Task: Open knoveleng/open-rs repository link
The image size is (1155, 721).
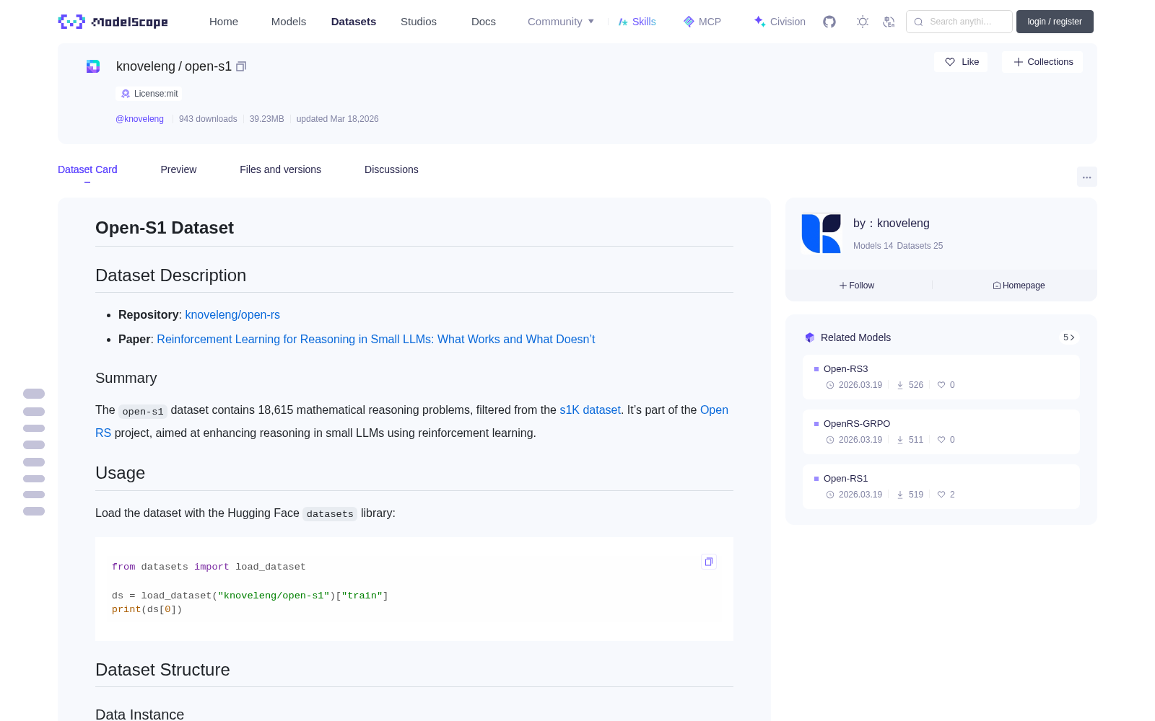Action: pyautogui.click(x=232, y=315)
